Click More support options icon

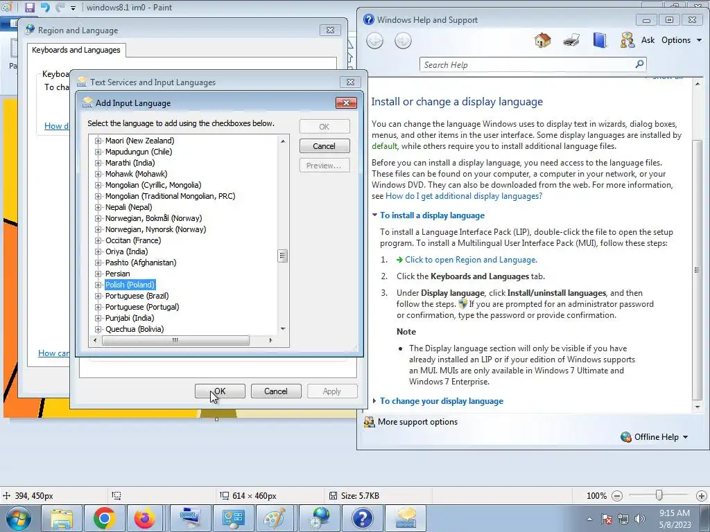coord(370,422)
